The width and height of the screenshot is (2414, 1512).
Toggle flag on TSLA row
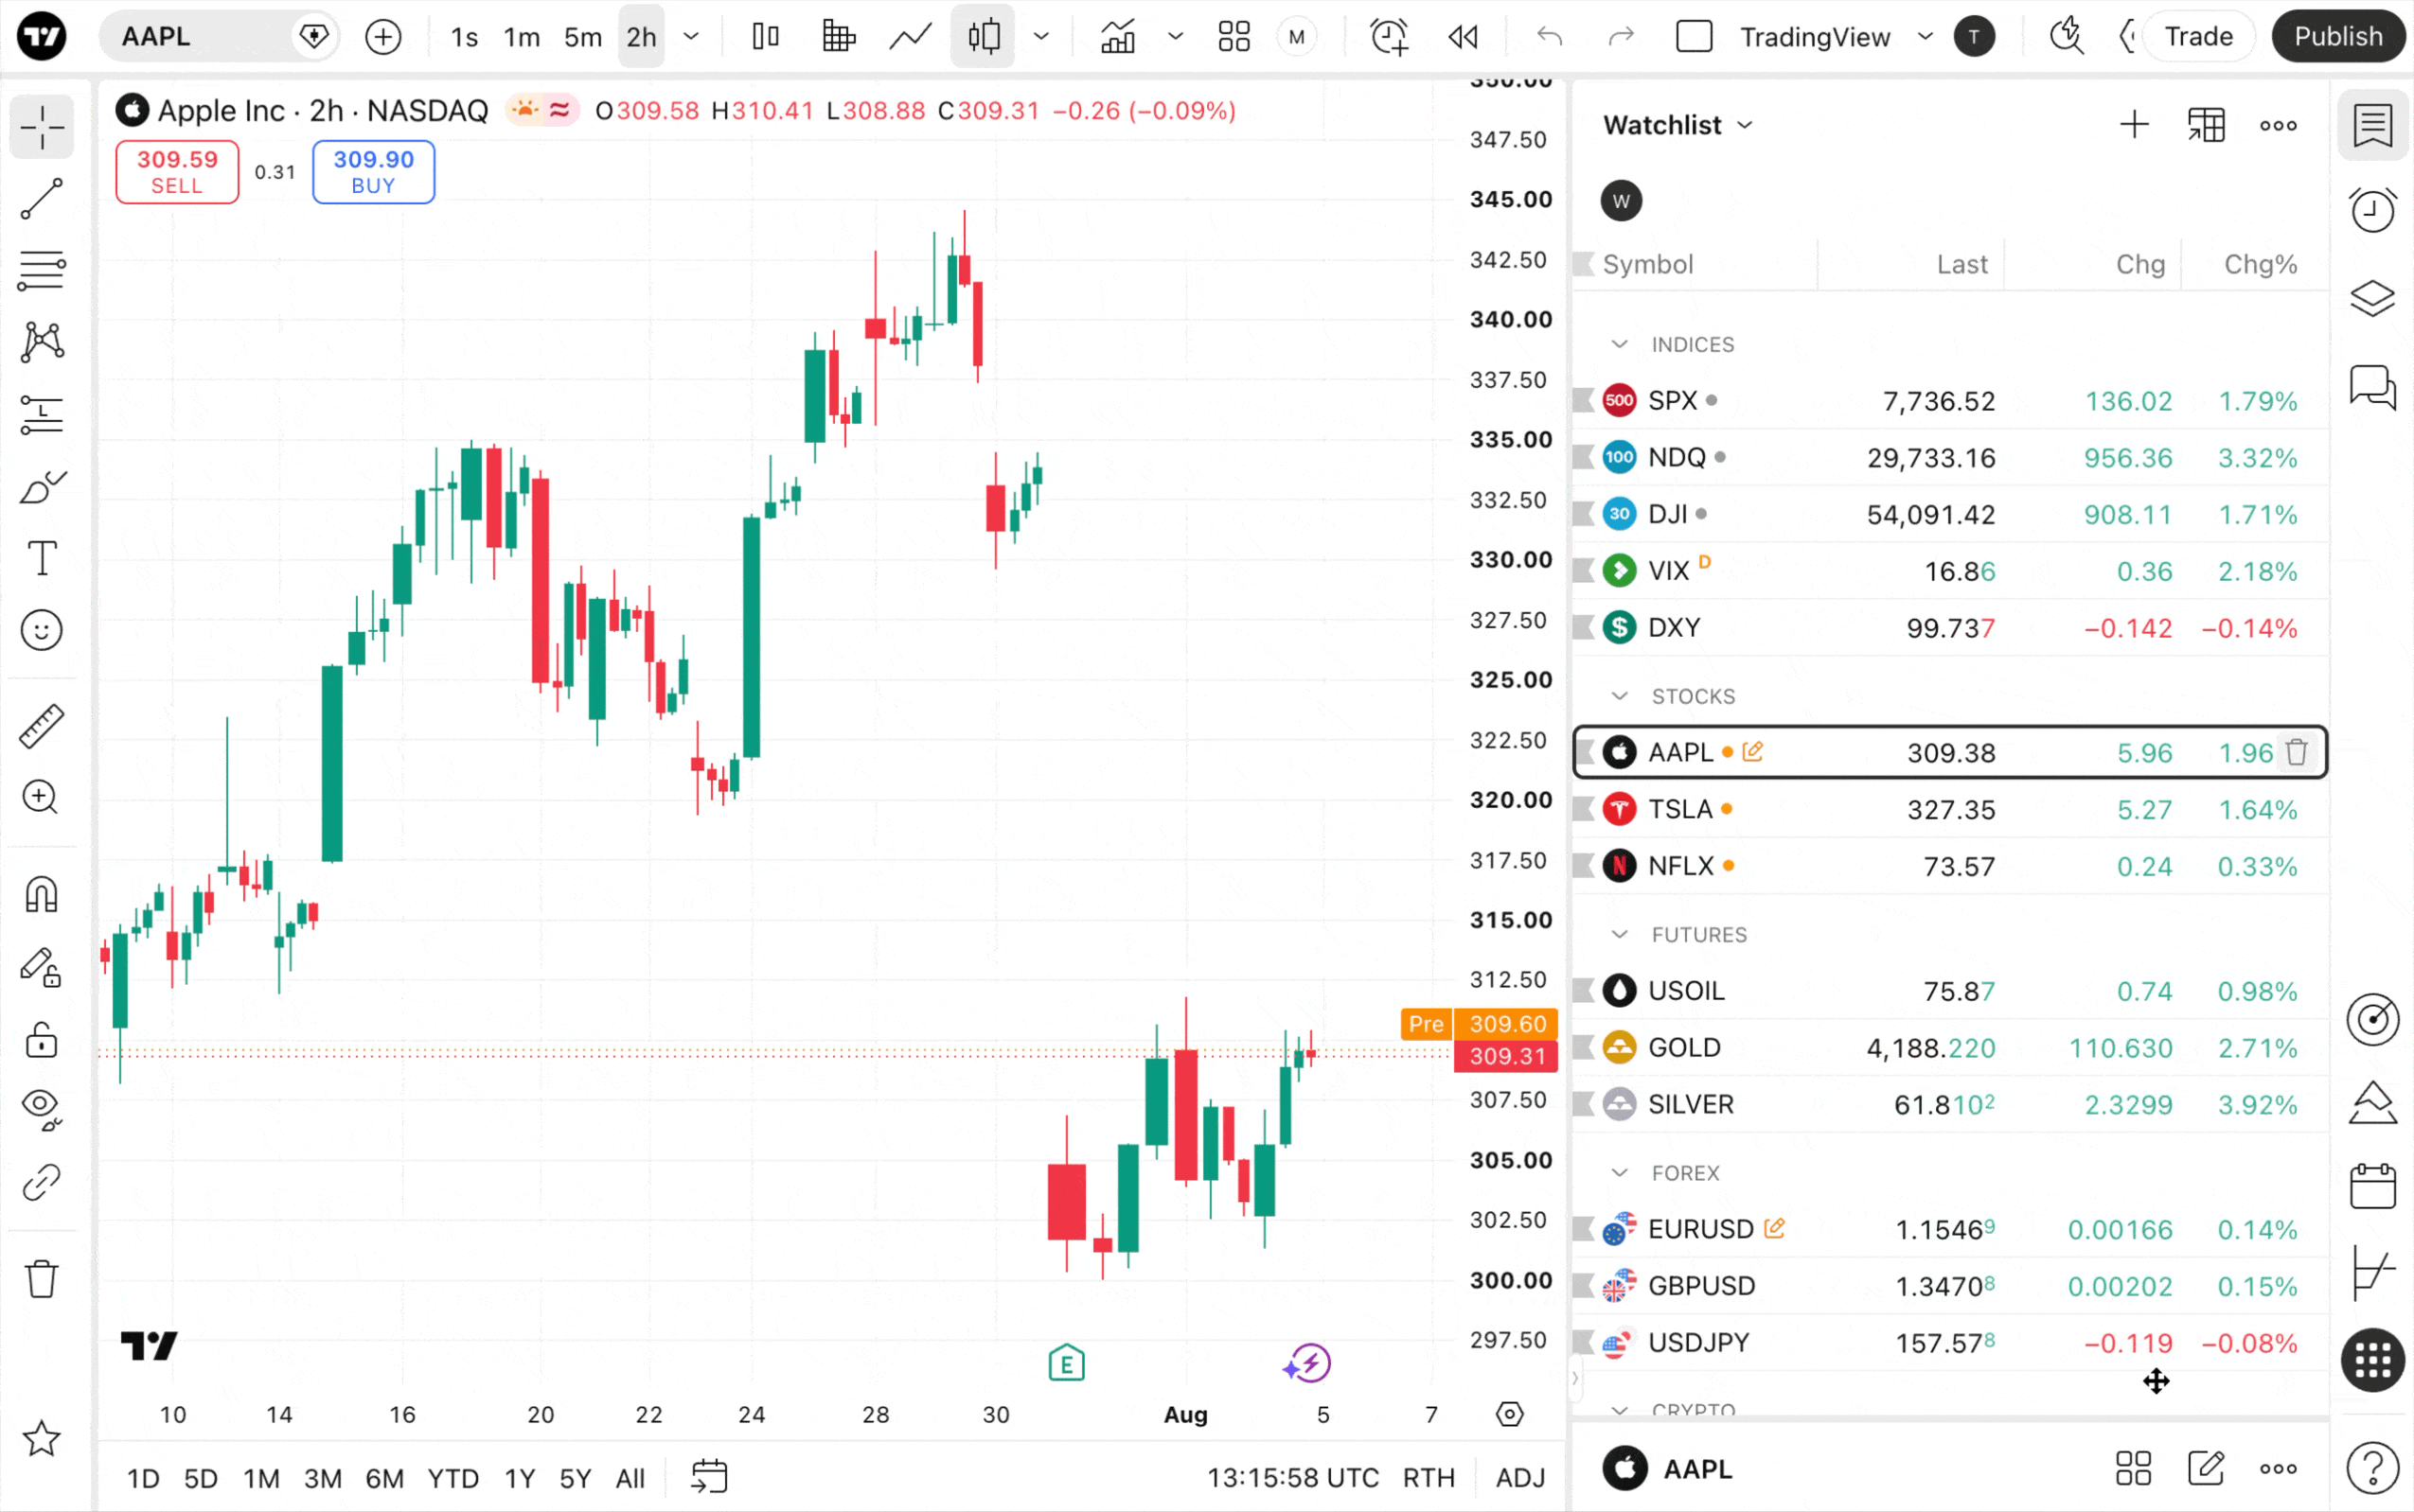(x=1584, y=809)
